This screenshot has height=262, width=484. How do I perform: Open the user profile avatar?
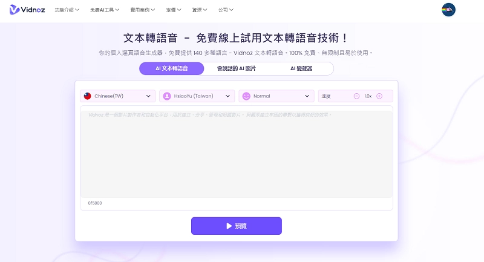click(448, 10)
